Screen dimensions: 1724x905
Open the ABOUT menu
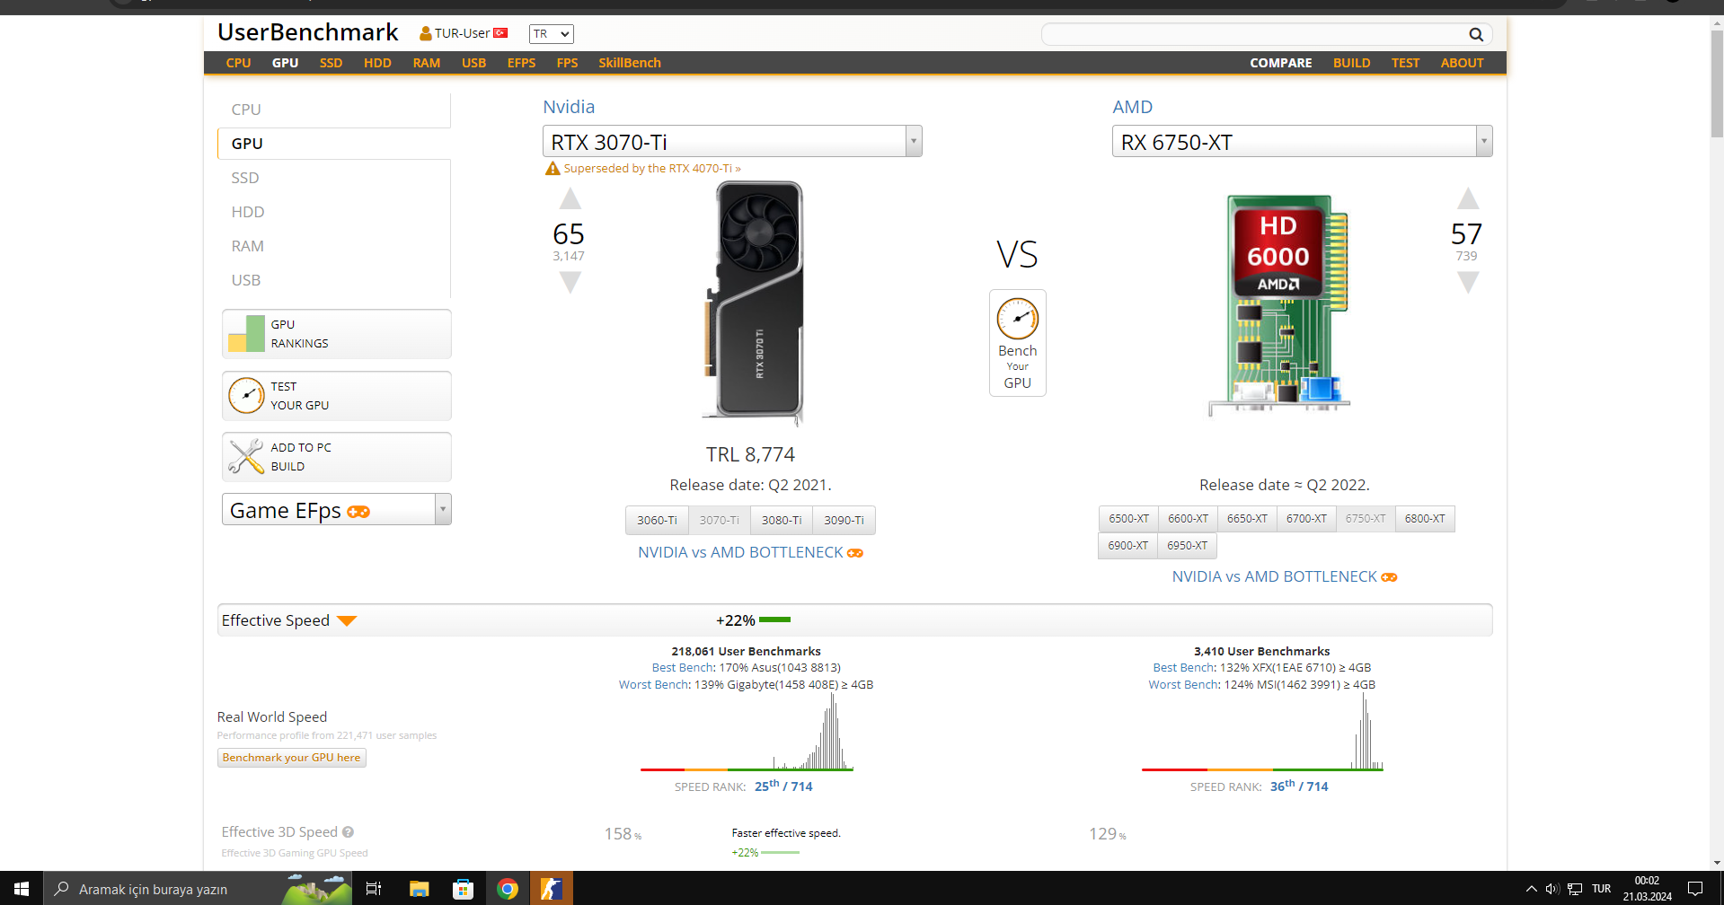pyautogui.click(x=1462, y=63)
